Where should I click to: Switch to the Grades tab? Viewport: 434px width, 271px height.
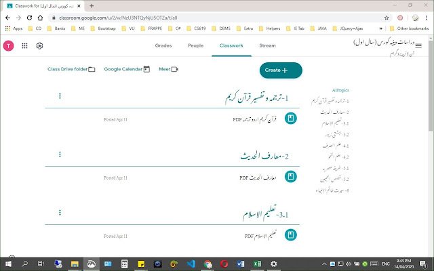[x=163, y=45]
